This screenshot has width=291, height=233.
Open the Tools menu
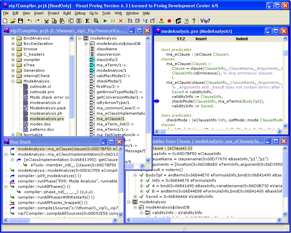[106, 13]
